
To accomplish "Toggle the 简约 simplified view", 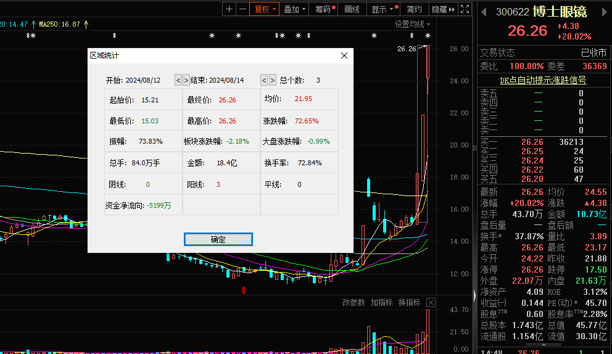I will pos(414,9).
